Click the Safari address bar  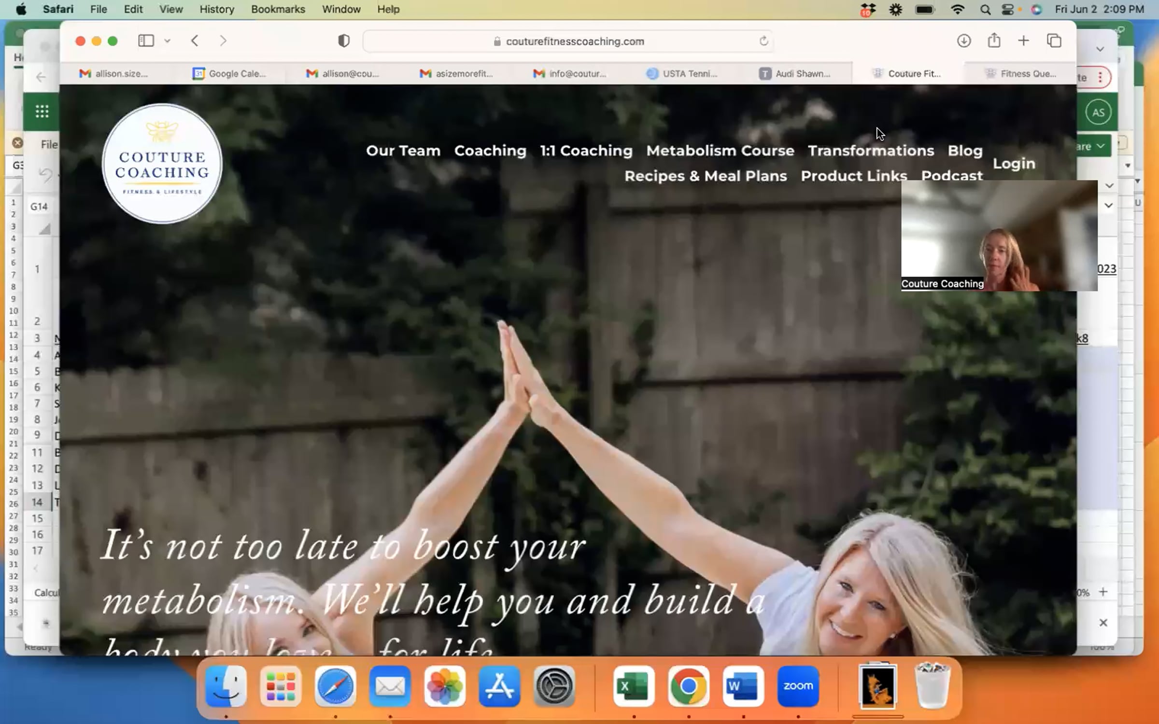[x=569, y=41]
